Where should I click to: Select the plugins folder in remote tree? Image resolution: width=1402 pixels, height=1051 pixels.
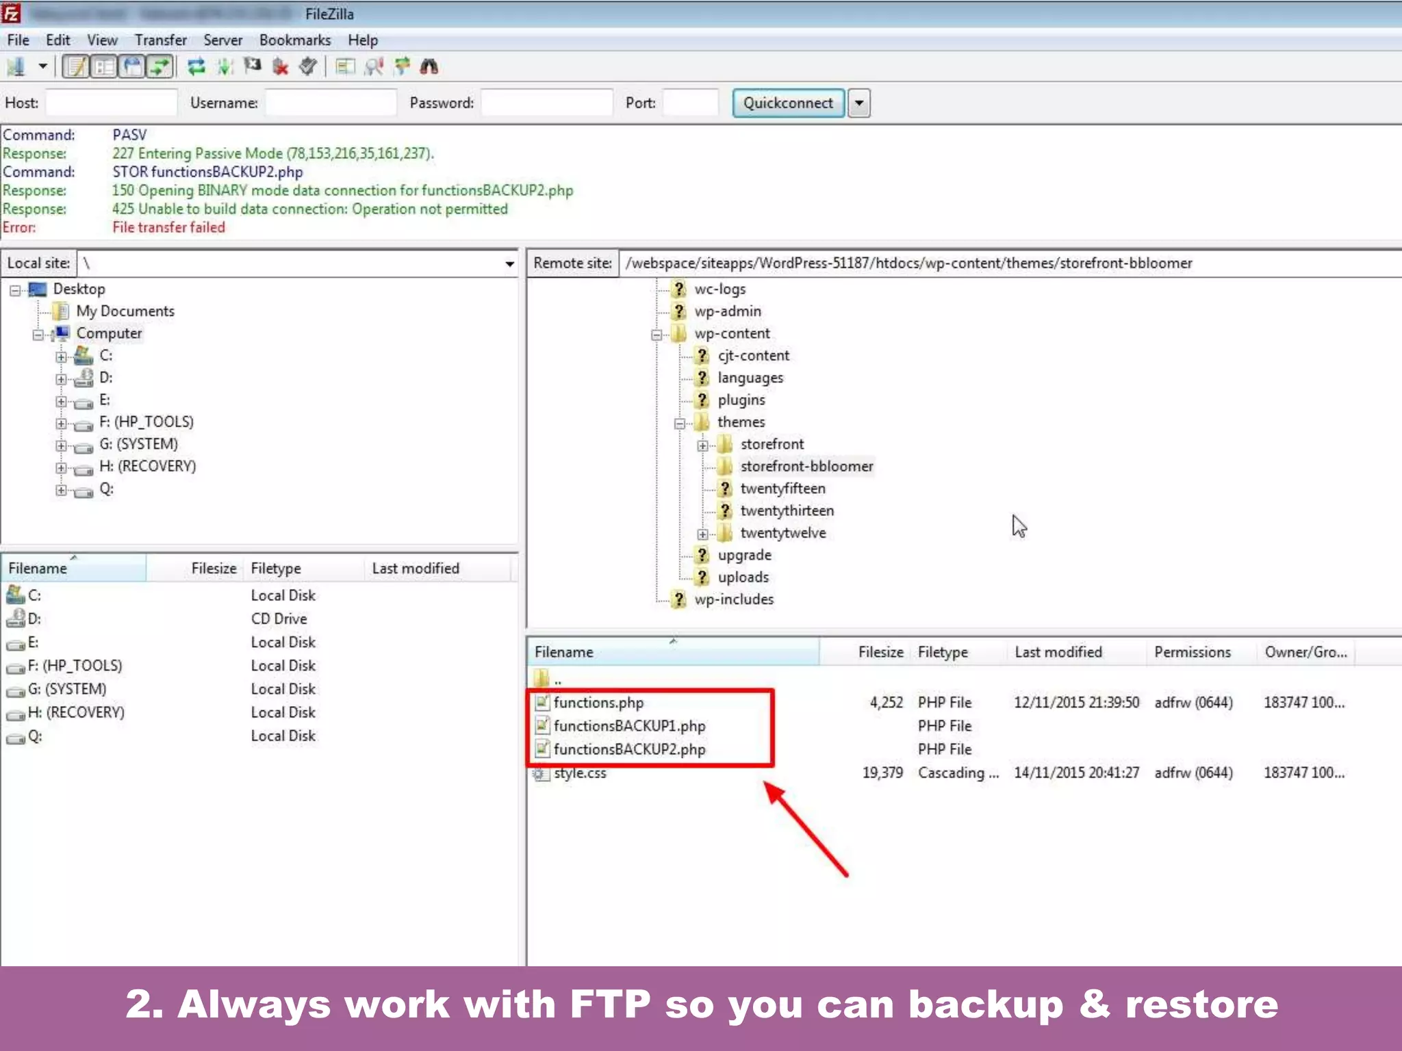[741, 400]
